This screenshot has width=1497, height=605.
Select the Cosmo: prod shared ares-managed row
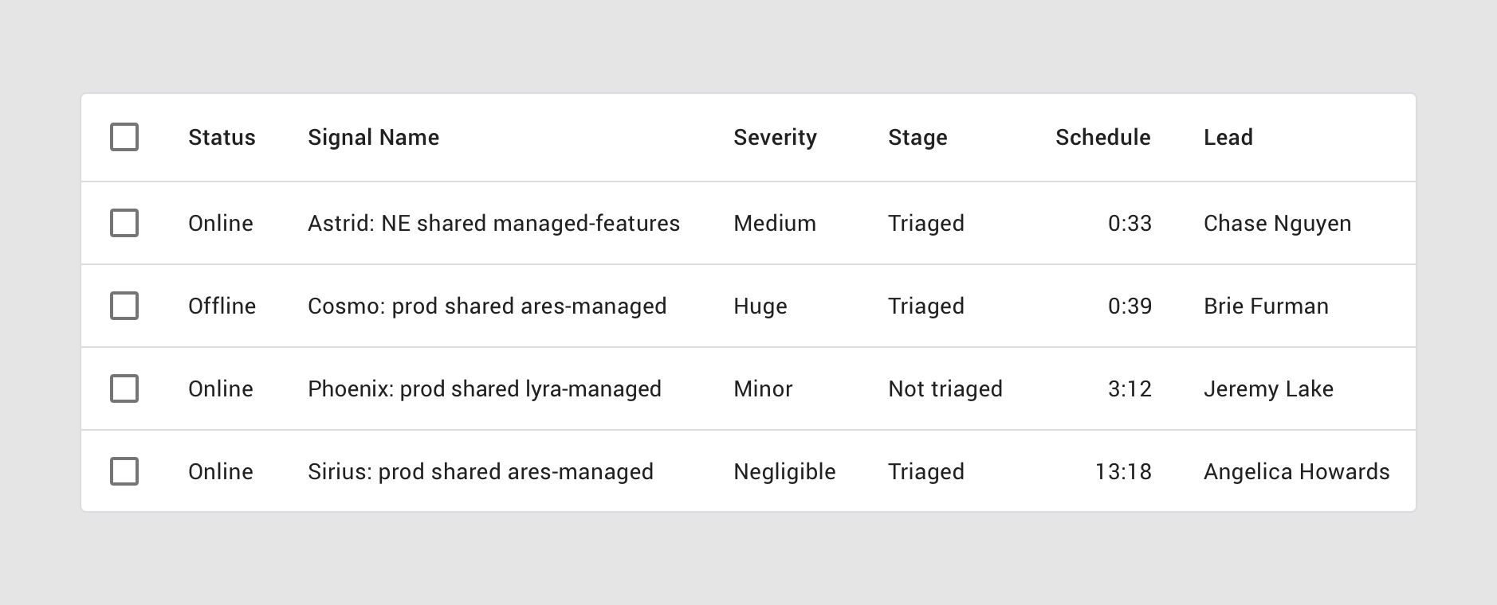(x=487, y=306)
